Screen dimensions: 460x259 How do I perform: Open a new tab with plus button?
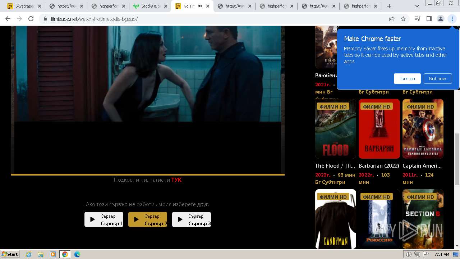(x=389, y=6)
